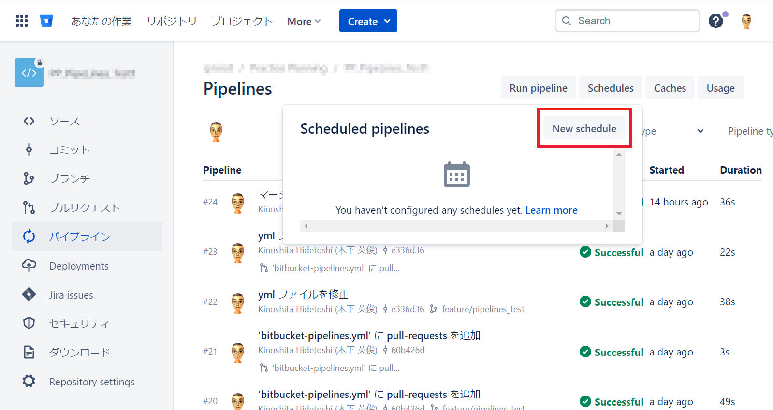The image size is (773, 410).
Task: Click the Successful check icon for pipeline #22
Action: 585,301
